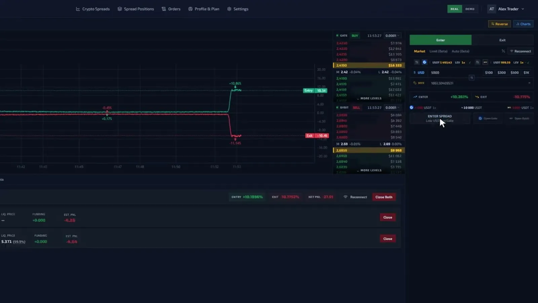Set amount with the $100 preset
This screenshot has height=303, width=538.
(489, 73)
